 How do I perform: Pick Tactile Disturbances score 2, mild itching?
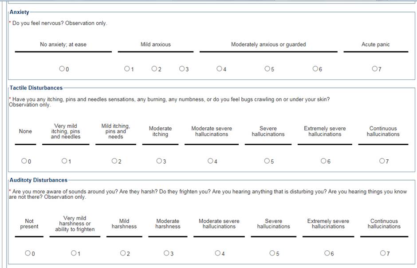(x=114, y=161)
